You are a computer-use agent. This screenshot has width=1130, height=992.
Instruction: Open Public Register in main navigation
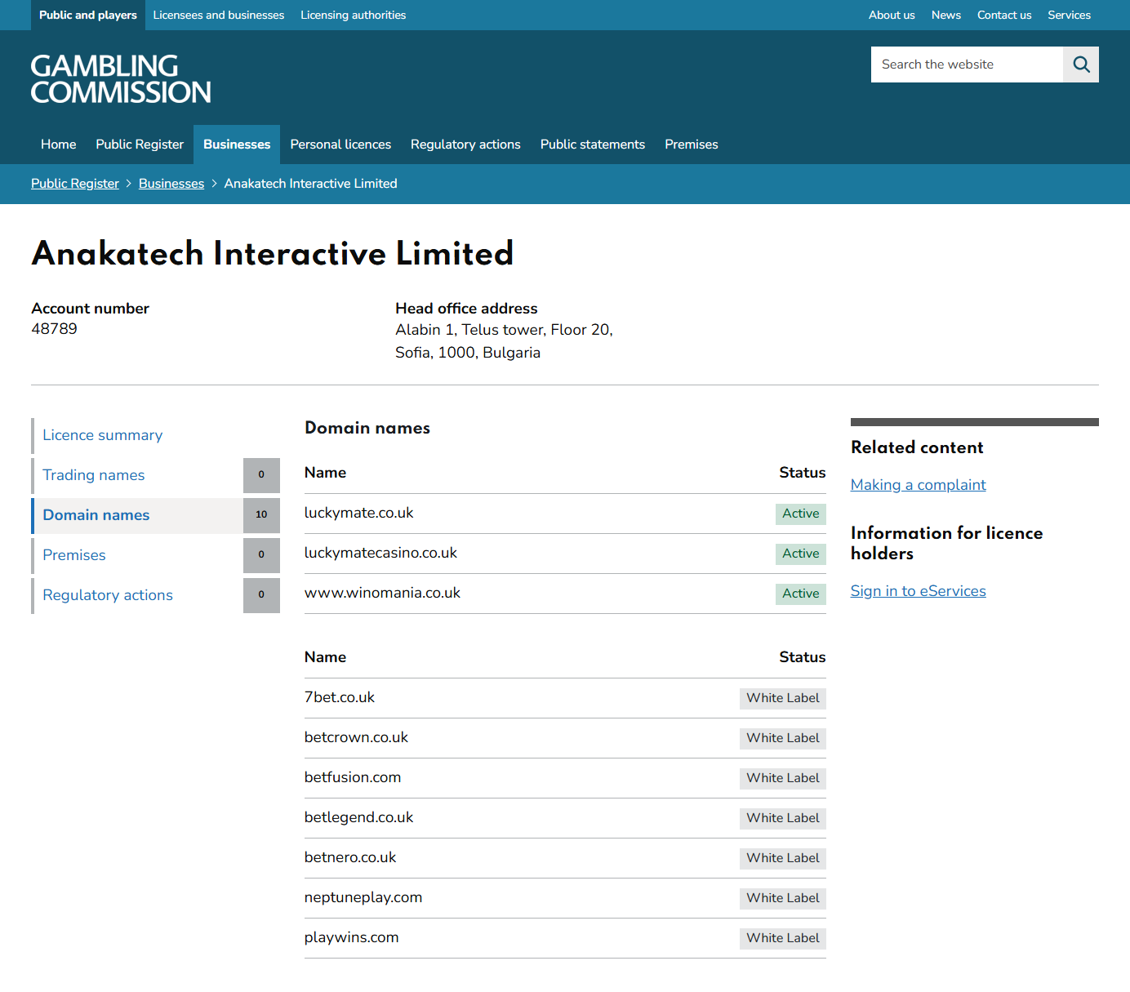click(140, 145)
